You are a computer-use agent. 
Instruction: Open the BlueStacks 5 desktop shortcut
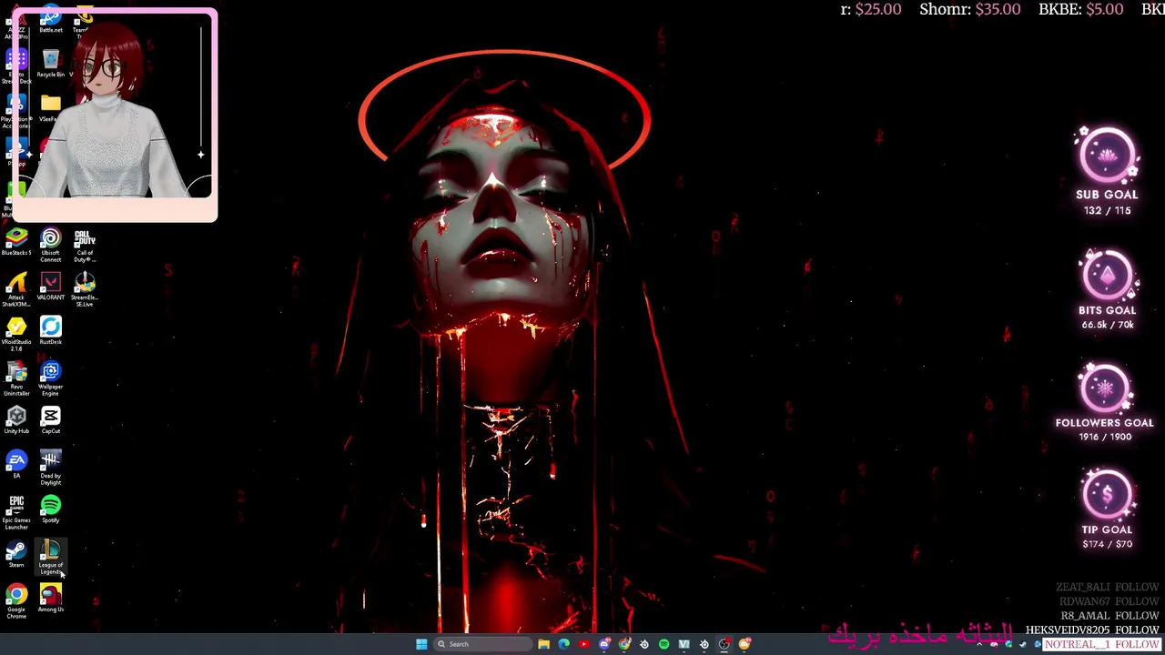click(16, 242)
